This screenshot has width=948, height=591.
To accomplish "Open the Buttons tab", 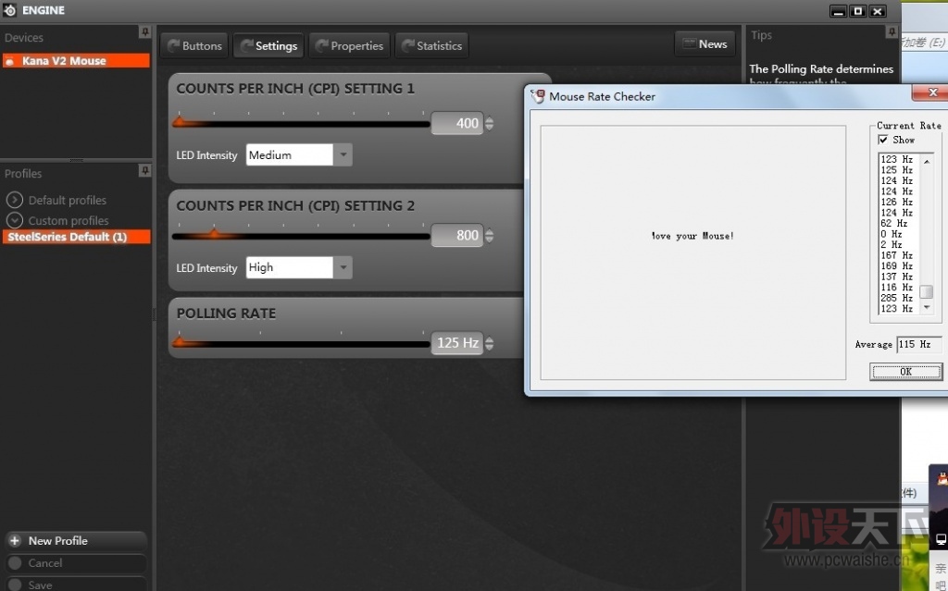I will [194, 45].
